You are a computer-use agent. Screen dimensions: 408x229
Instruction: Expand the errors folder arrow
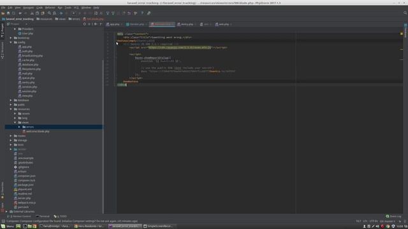[19, 127]
